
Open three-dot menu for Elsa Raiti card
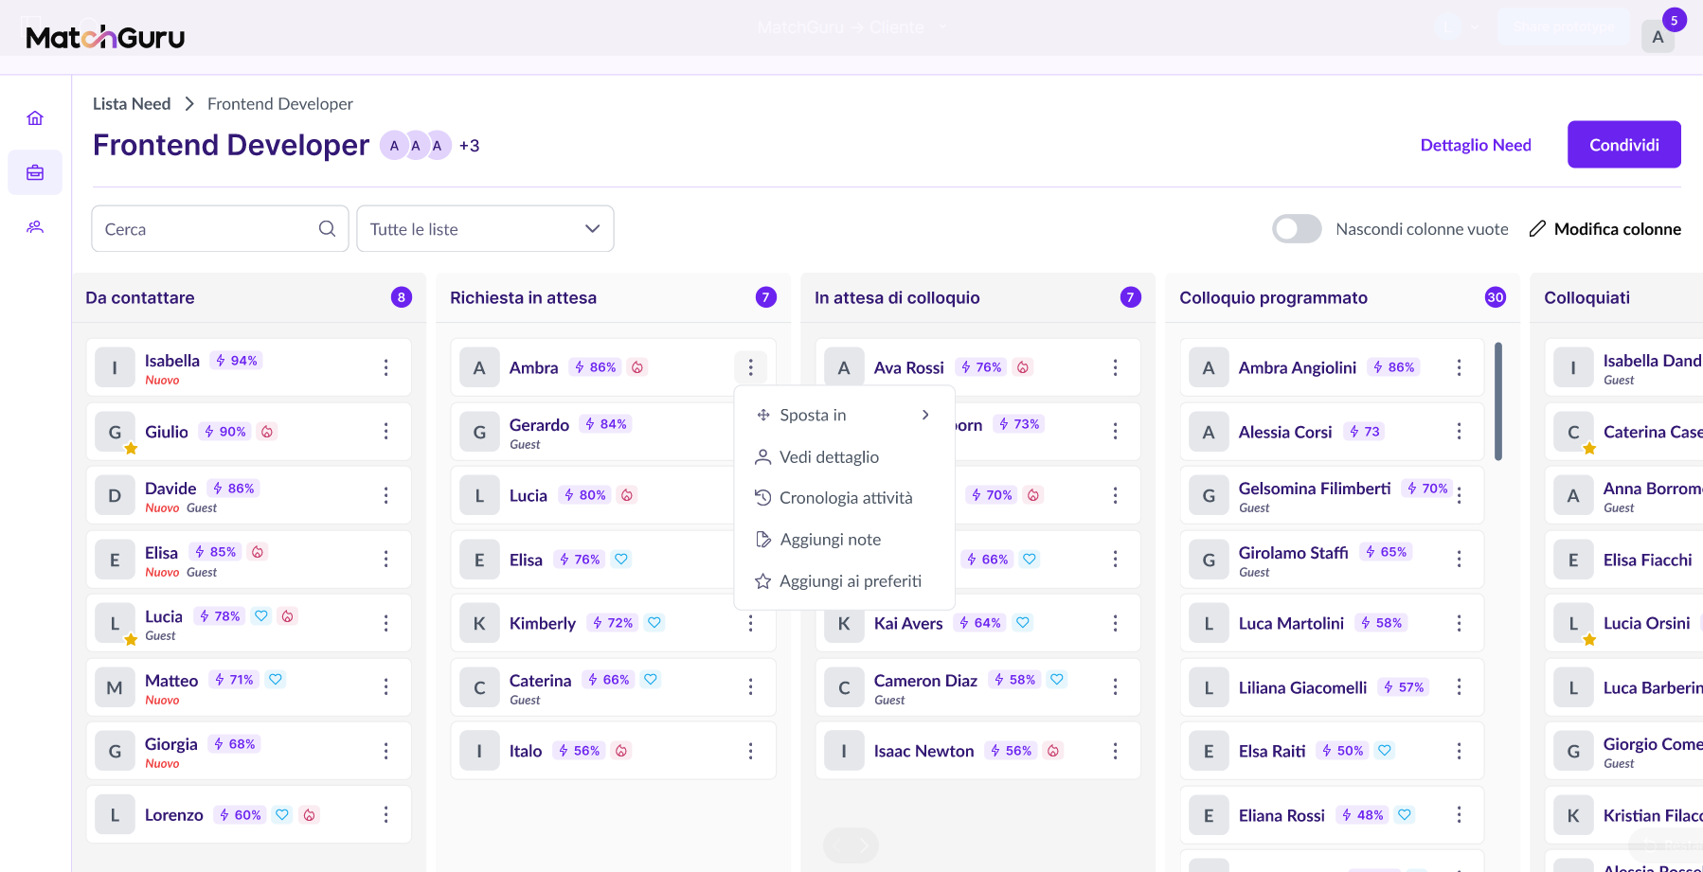pos(1459,751)
